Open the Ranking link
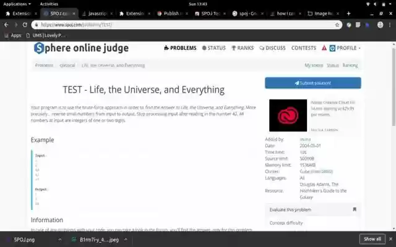This screenshot has width=396, height=247. (350, 65)
